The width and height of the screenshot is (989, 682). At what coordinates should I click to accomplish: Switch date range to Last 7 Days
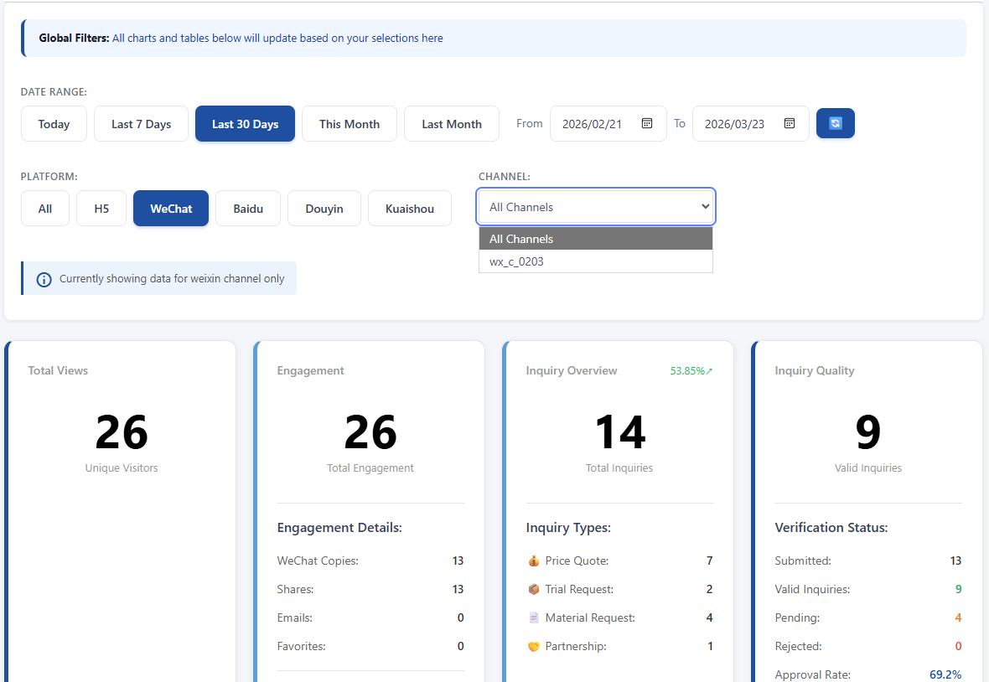tap(142, 124)
